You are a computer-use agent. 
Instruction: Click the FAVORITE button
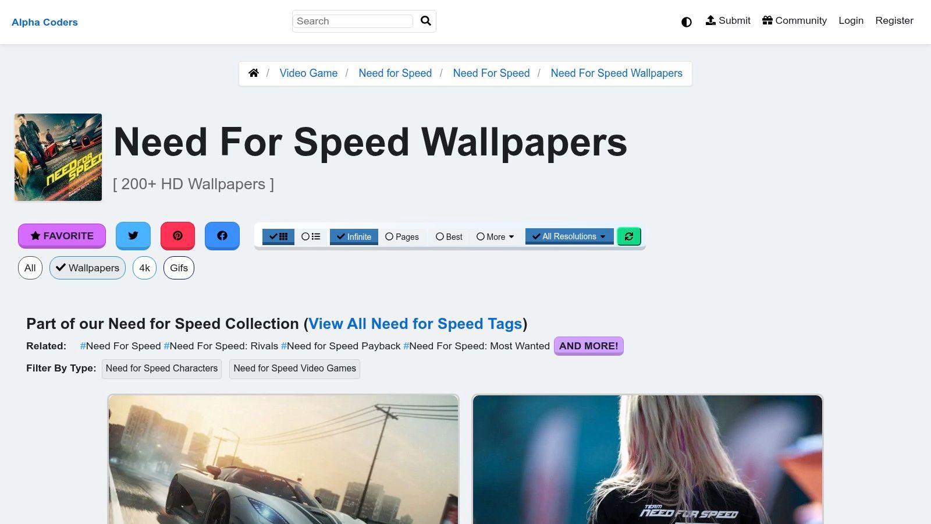pos(62,236)
